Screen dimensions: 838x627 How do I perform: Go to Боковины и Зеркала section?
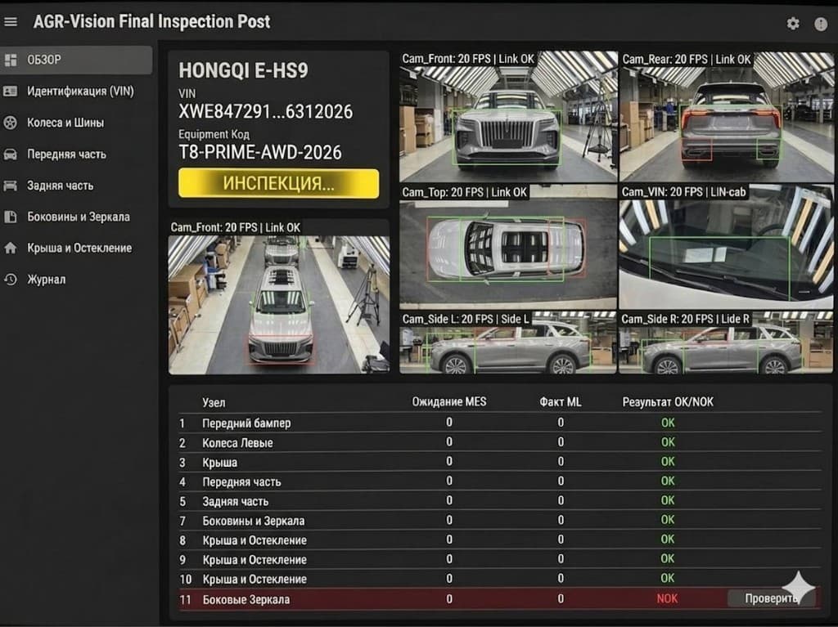point(78,217)
